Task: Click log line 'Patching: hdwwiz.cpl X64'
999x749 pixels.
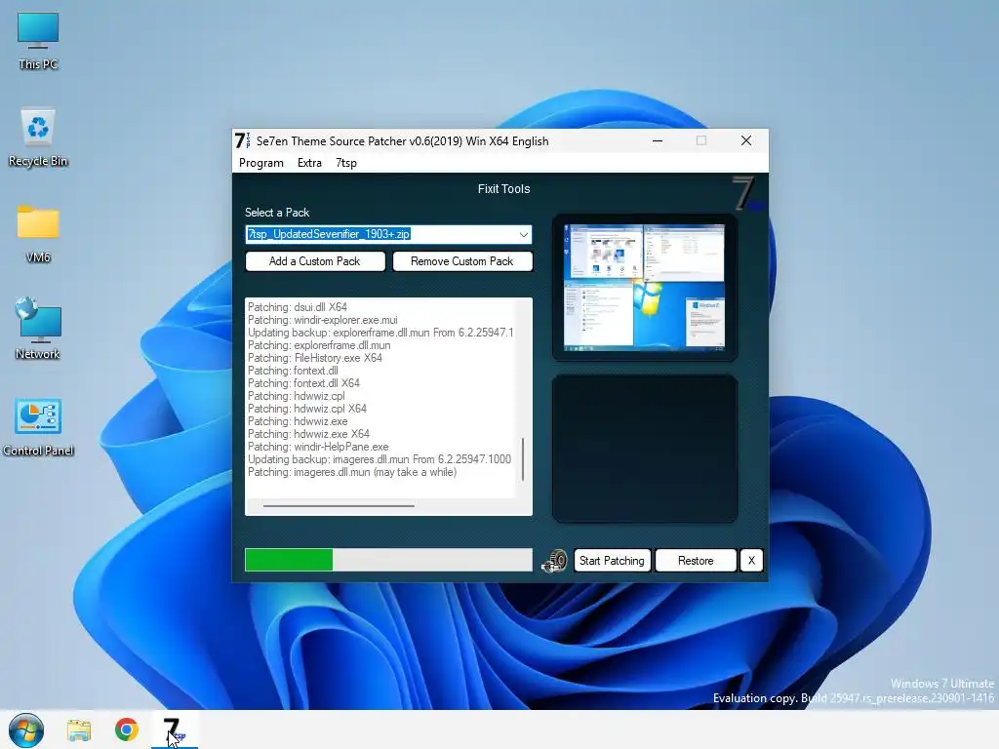Action: point(307,409)
